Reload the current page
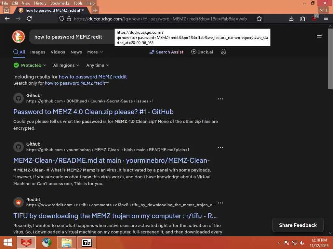Screen dimensions: 333x249 [x=29, y=18]
